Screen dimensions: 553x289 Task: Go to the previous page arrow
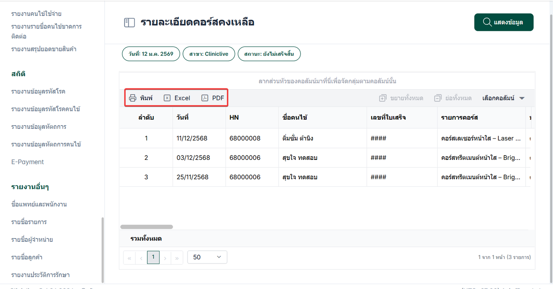pyautogui.click(x=141, y=258)
